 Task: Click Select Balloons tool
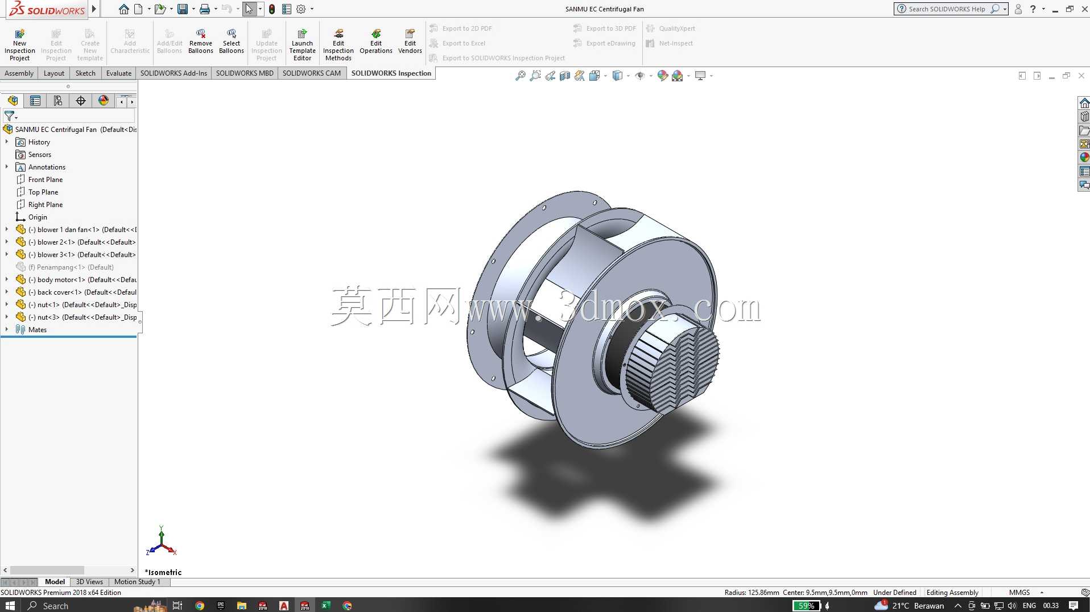[x=232, y=42]
